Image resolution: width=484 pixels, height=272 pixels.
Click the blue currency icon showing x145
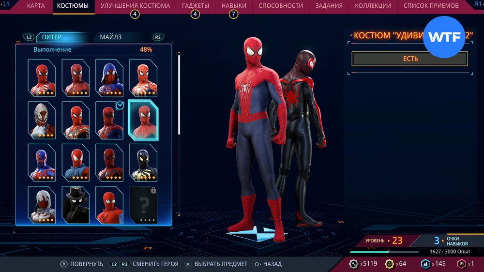pos(425,264)
